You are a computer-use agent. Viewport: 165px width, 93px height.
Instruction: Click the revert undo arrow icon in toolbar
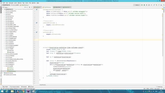pos(161,5)
